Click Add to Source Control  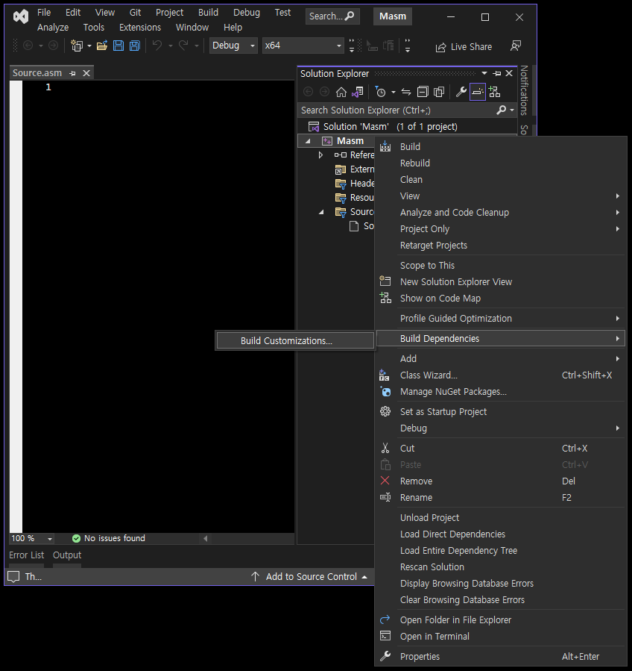[x=311, y=577]
